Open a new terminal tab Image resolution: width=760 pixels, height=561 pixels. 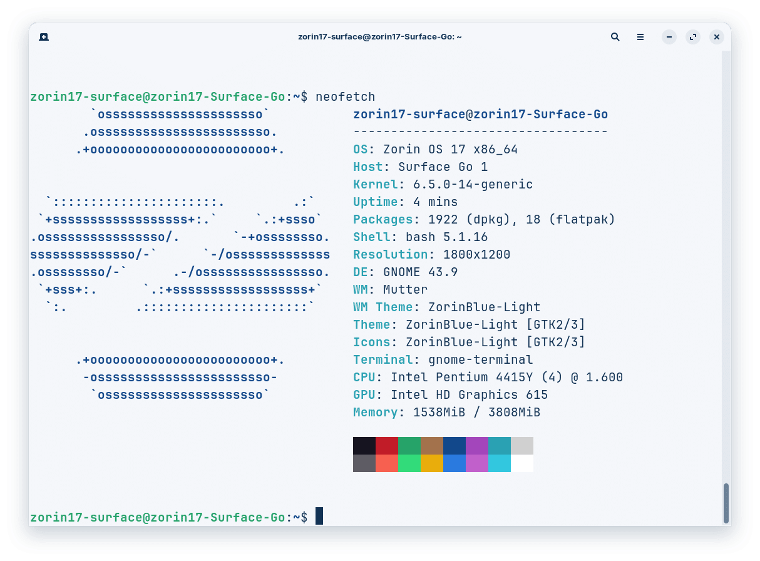click(44, 37)
